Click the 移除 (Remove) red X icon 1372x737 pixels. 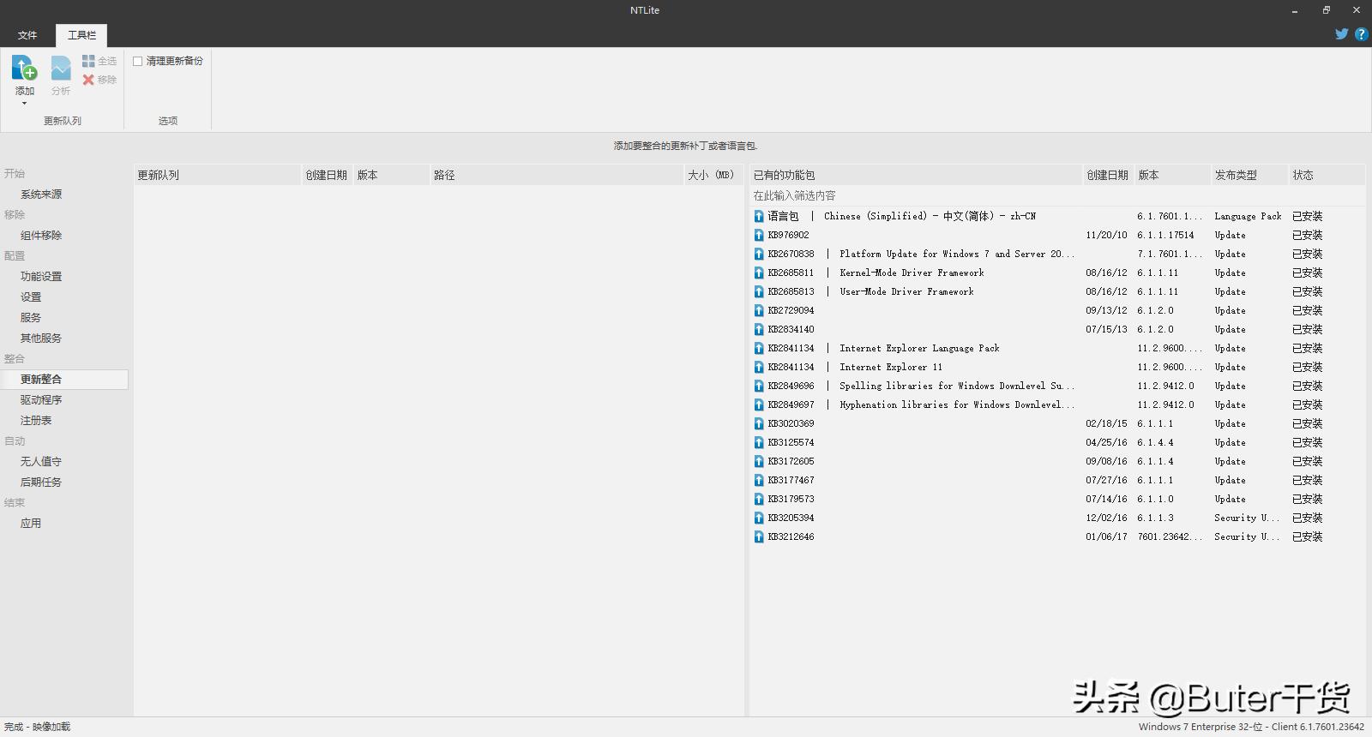88,80
